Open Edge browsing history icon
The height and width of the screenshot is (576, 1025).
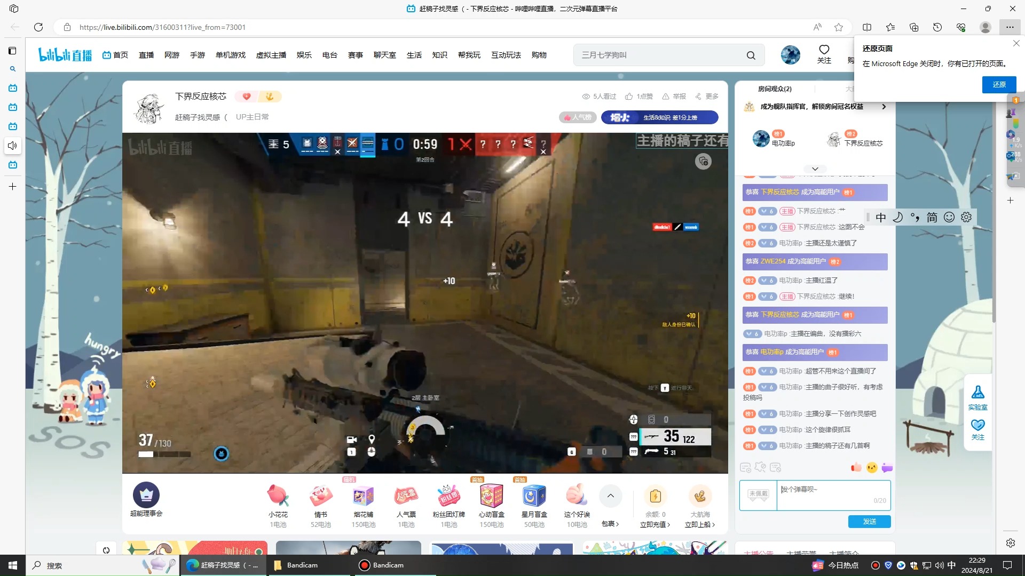937,27
